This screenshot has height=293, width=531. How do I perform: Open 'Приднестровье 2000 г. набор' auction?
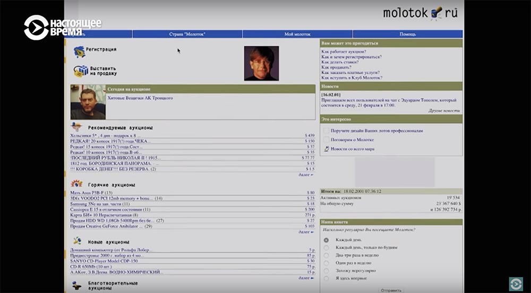(108, 255)
